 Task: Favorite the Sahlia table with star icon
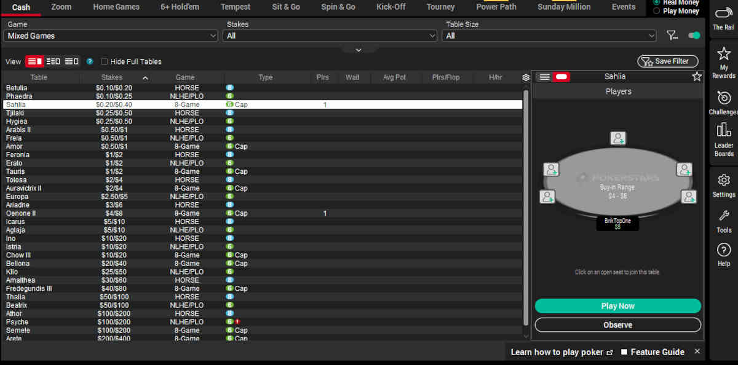[697, 76]
